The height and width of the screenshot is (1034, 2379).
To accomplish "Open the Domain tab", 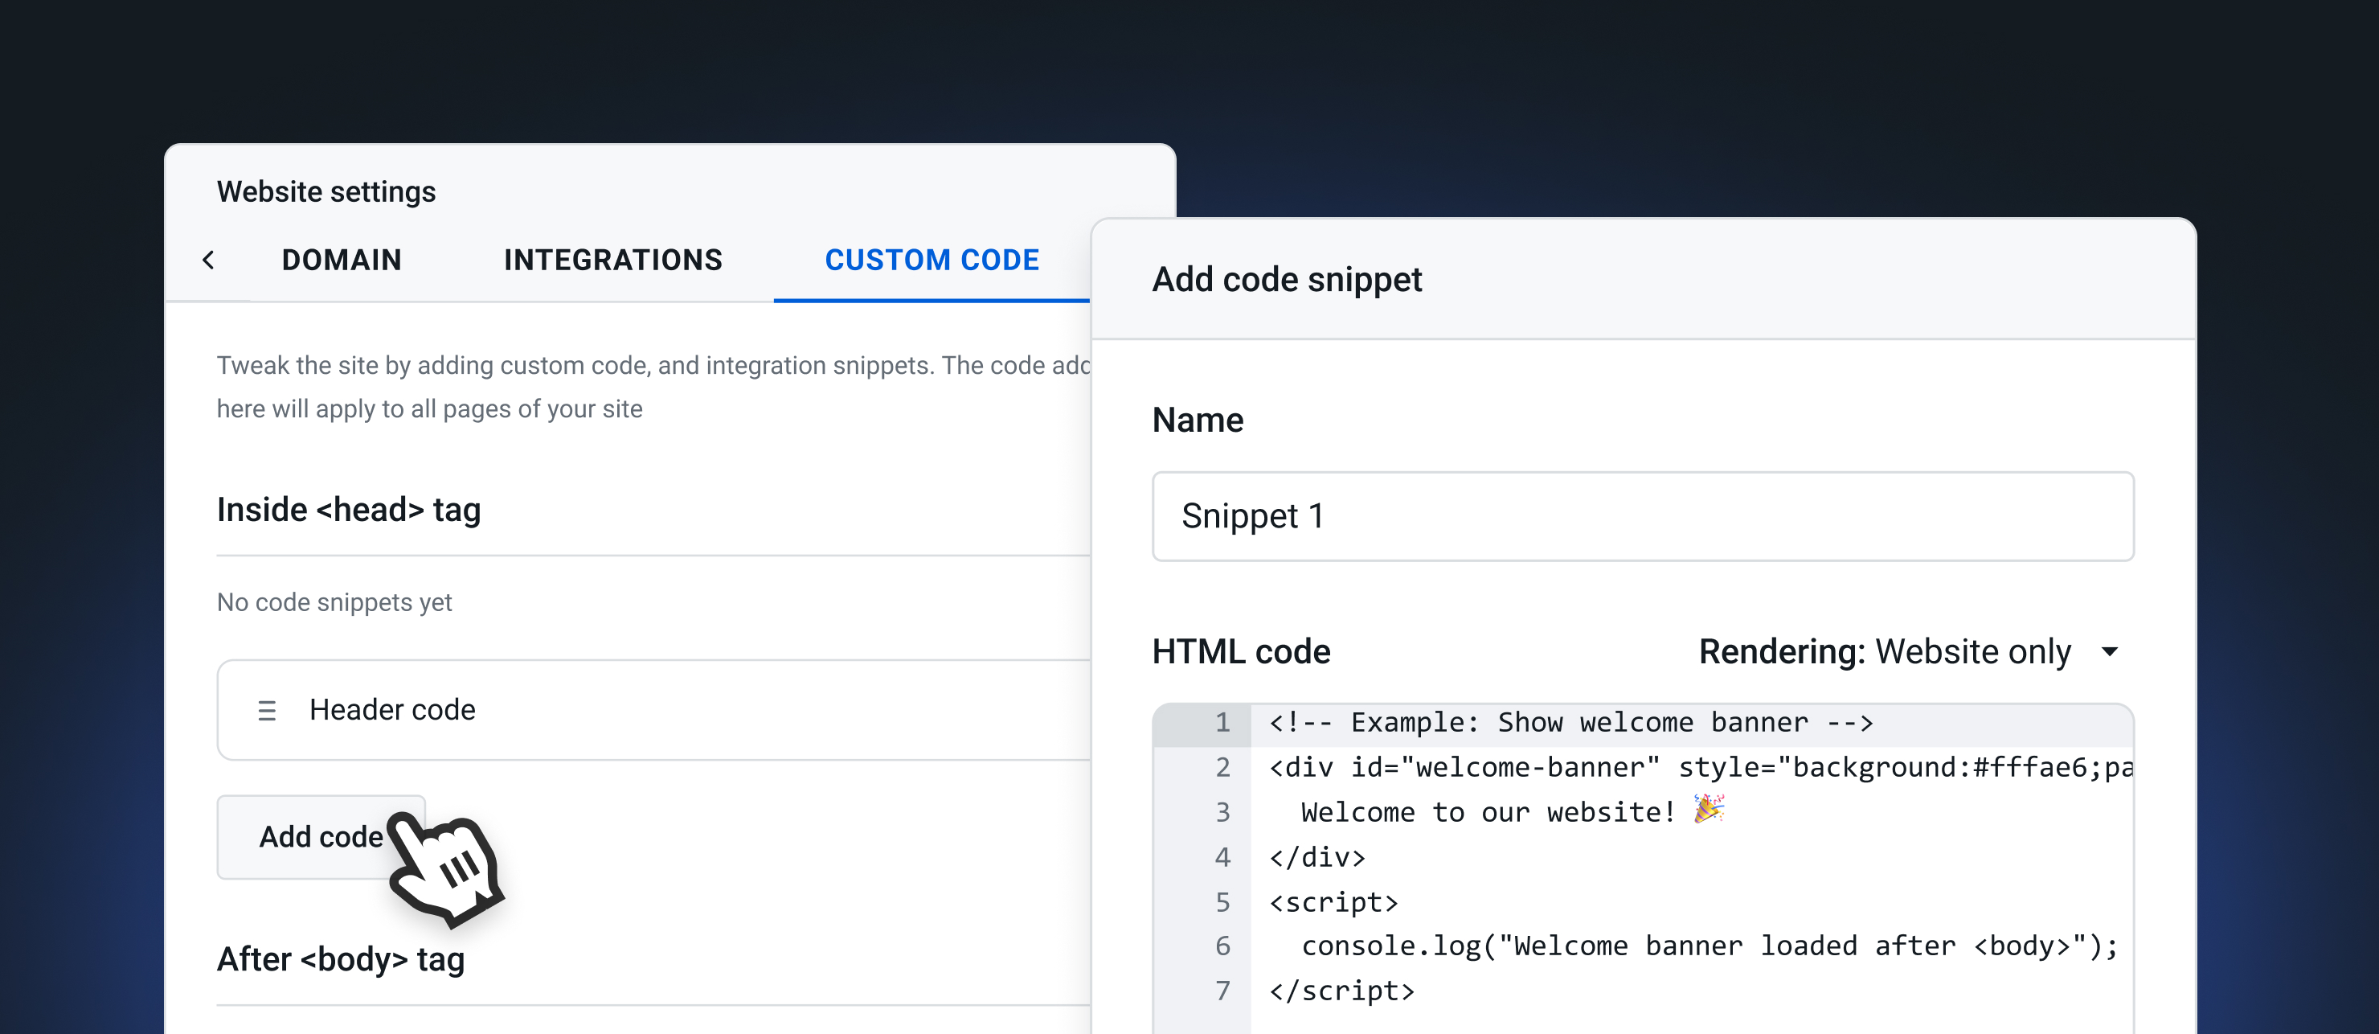I will (342, 260).
